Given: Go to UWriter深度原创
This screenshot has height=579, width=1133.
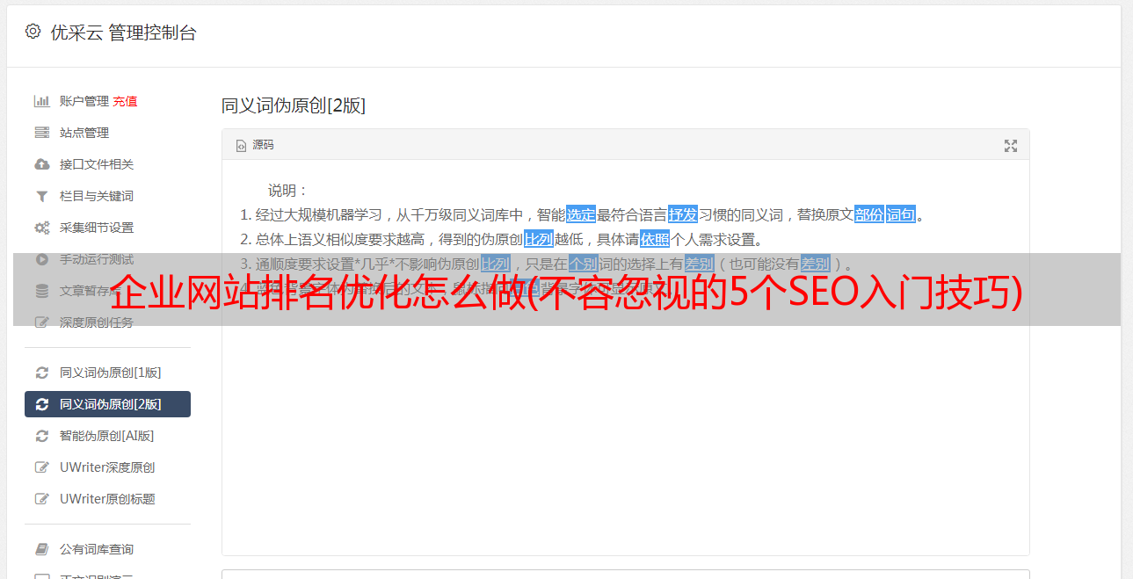Looking at the screenshot, I should point(107,467).
